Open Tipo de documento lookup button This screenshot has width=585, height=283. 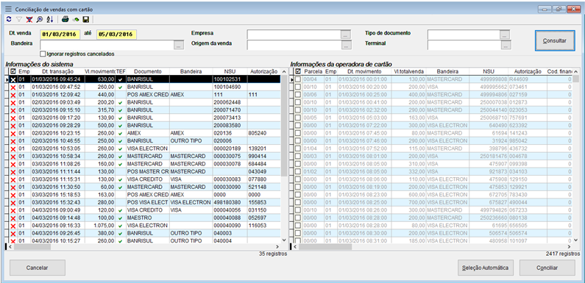505,35
